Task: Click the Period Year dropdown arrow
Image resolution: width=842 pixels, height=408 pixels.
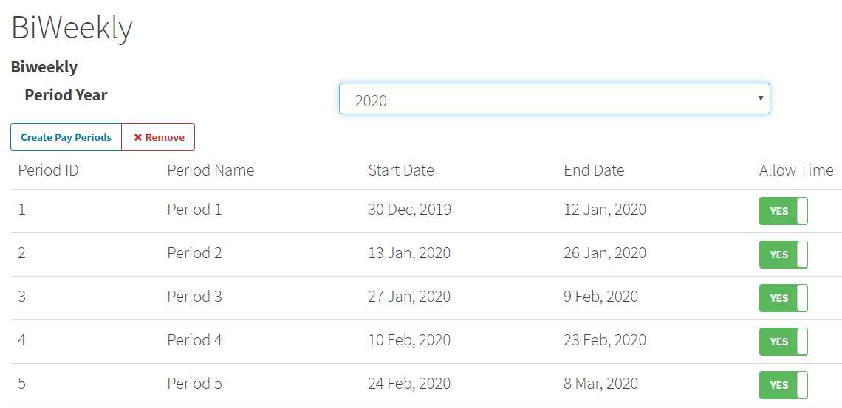Action: pyautogui.click(x=761, y=99)
